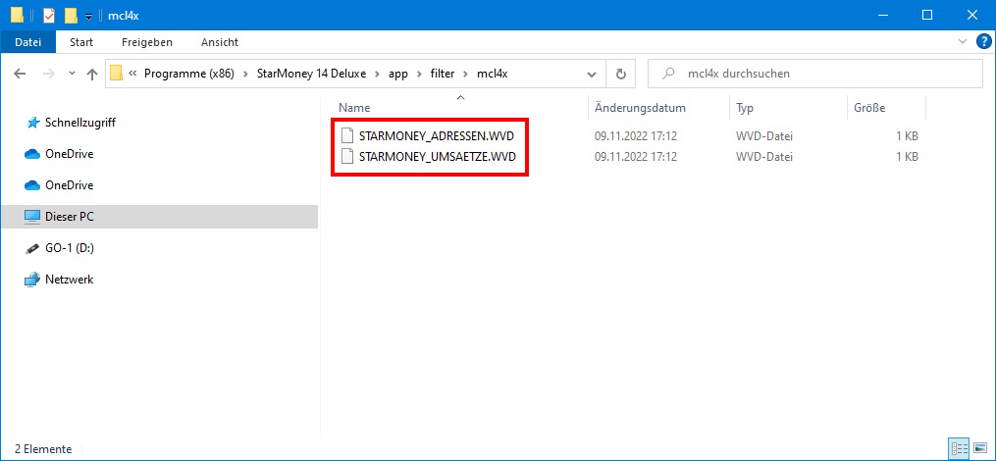Expand the chevron after filter breadcrumb
996x461 pixels.
pos(465,75)
